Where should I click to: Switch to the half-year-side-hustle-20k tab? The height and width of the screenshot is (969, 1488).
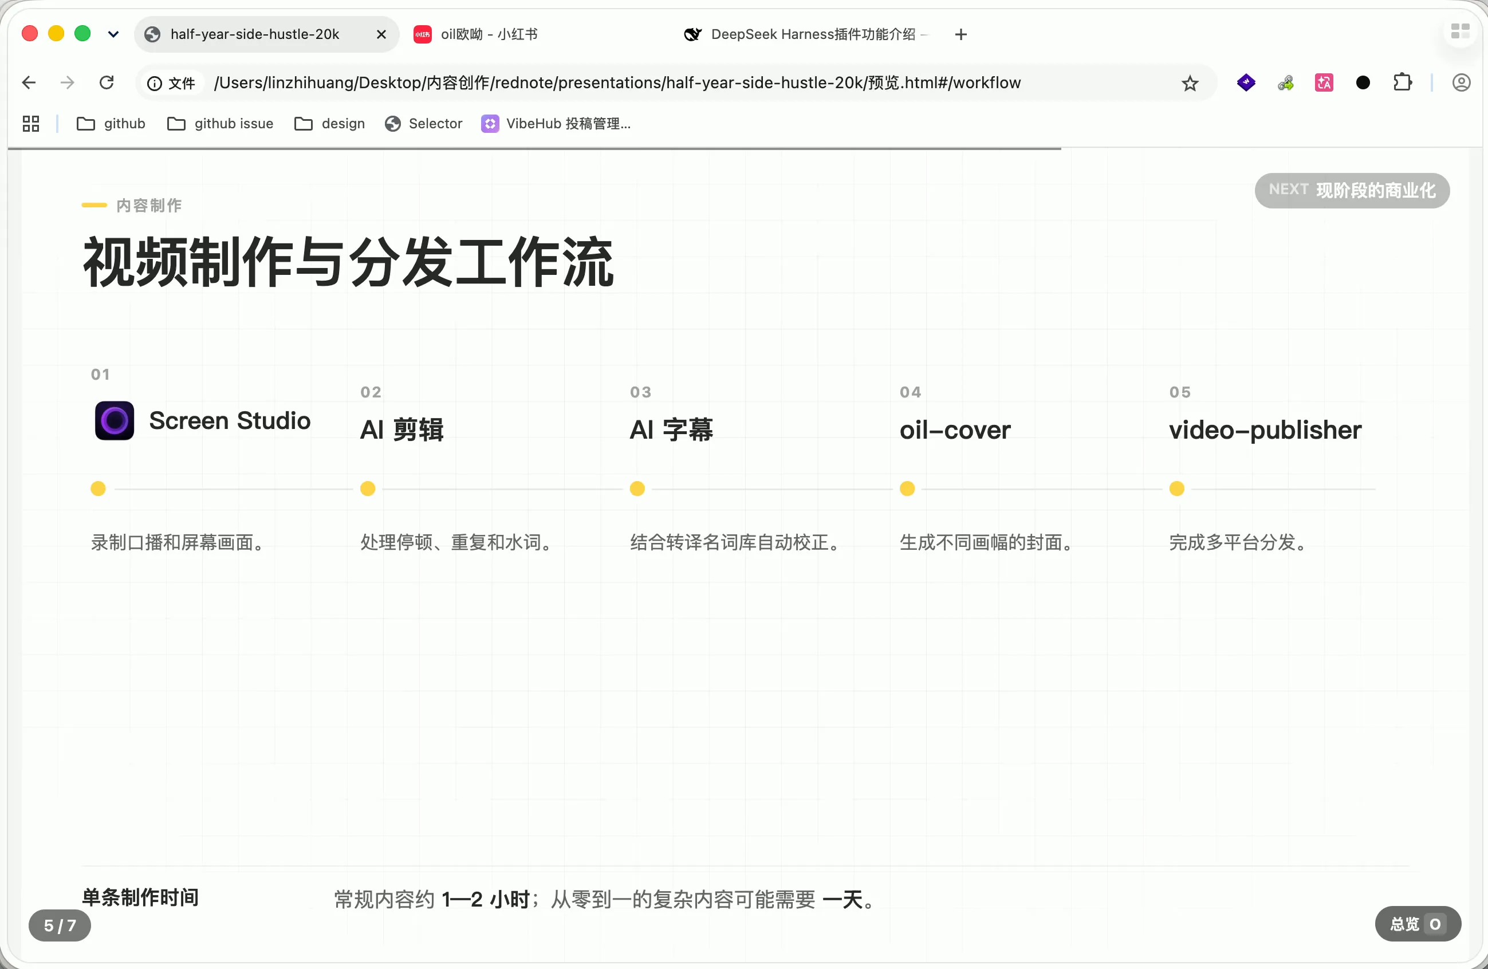tap(266, 34)
